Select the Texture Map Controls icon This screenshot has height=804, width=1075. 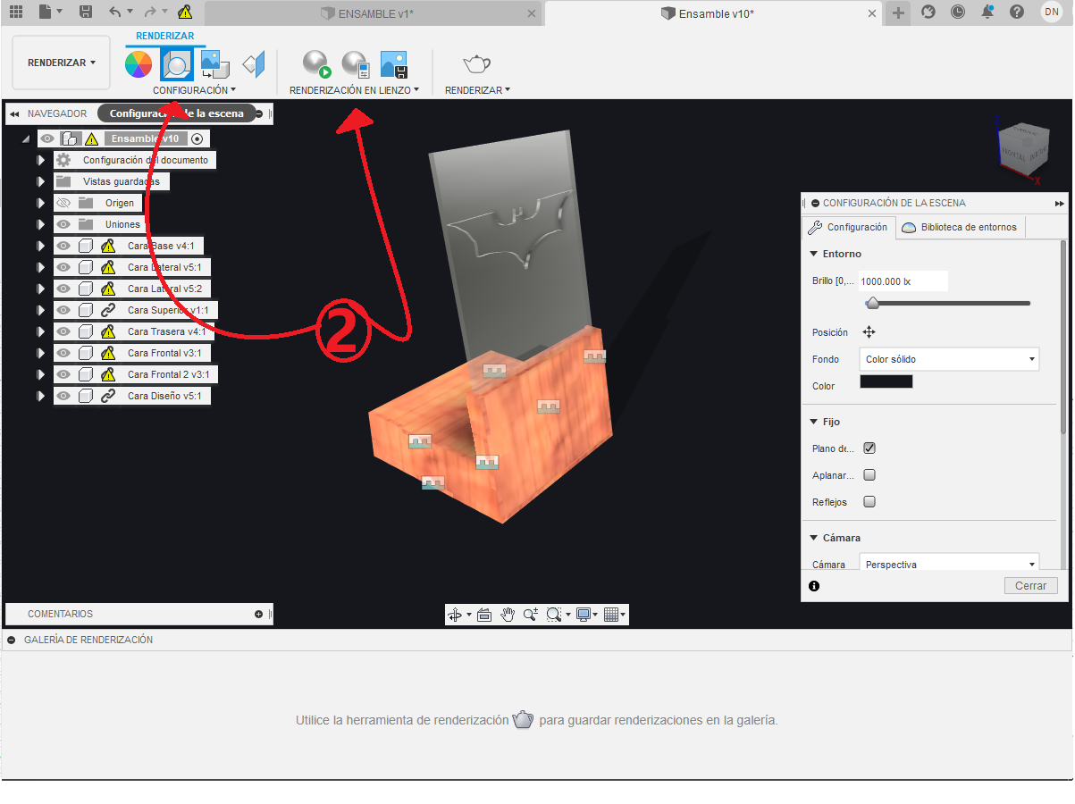pos(255,63)
